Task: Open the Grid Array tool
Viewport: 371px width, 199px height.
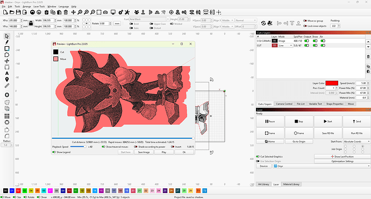Action: click(x=7, y=116)
